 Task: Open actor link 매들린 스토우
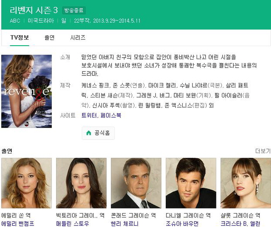tap(72, 224)
